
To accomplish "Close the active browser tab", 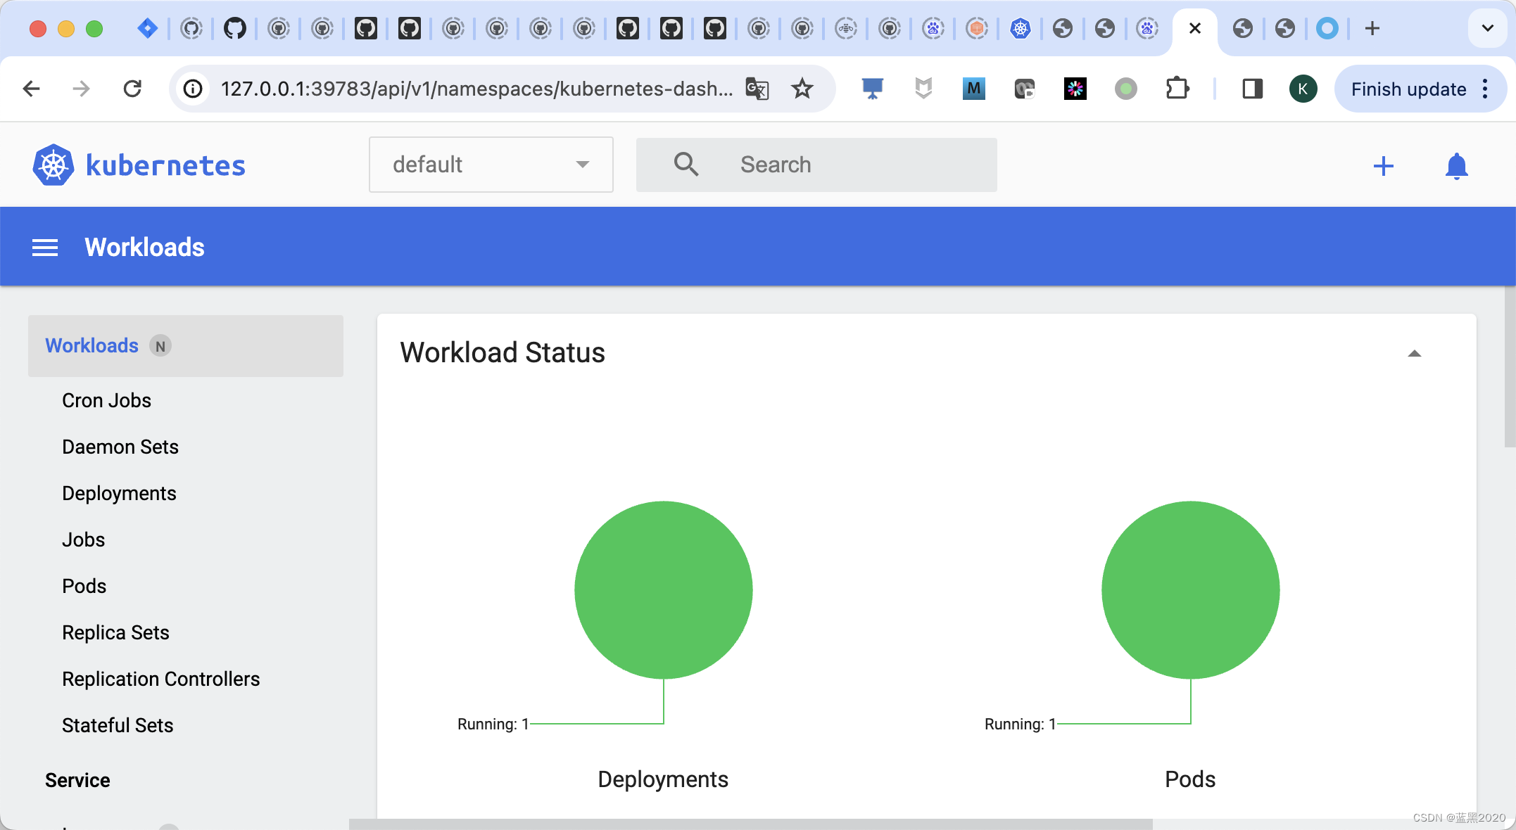I will (x=1194, y=28).
